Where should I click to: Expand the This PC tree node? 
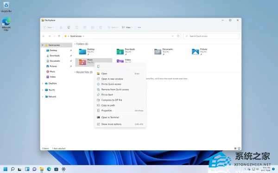tap(43, 90)
